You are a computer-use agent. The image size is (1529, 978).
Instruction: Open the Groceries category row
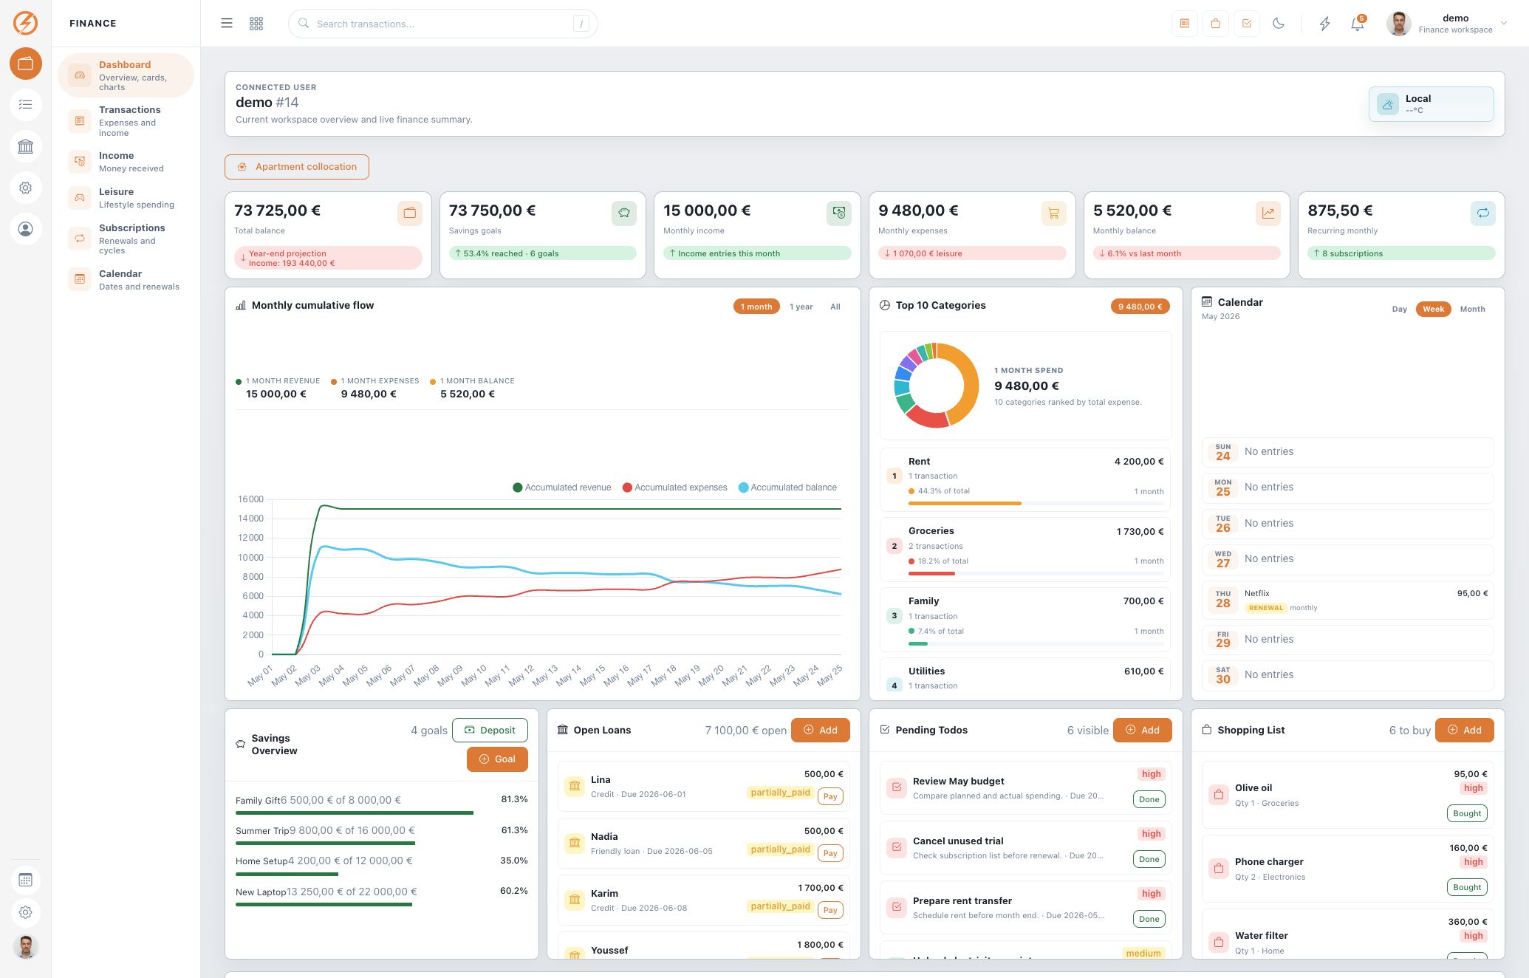point(1025,549)
